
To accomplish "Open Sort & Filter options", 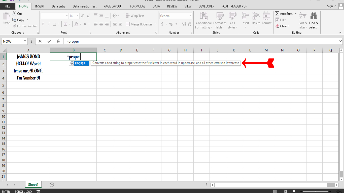I will pyautogui.click(x=303, y=21).
